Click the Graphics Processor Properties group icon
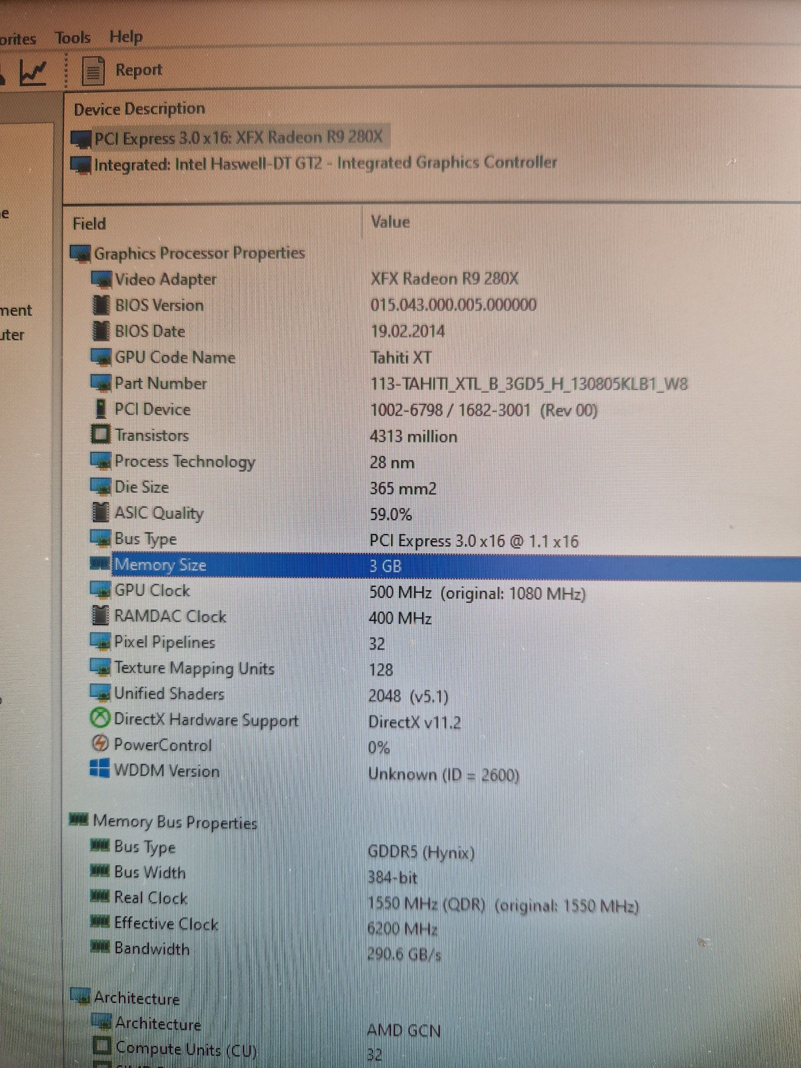 pos(81,254)
